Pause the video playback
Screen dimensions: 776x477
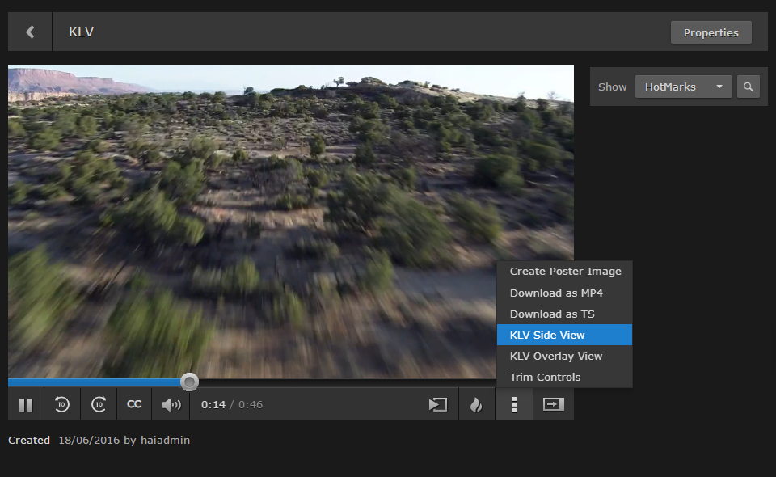click(x=26, y=404)
